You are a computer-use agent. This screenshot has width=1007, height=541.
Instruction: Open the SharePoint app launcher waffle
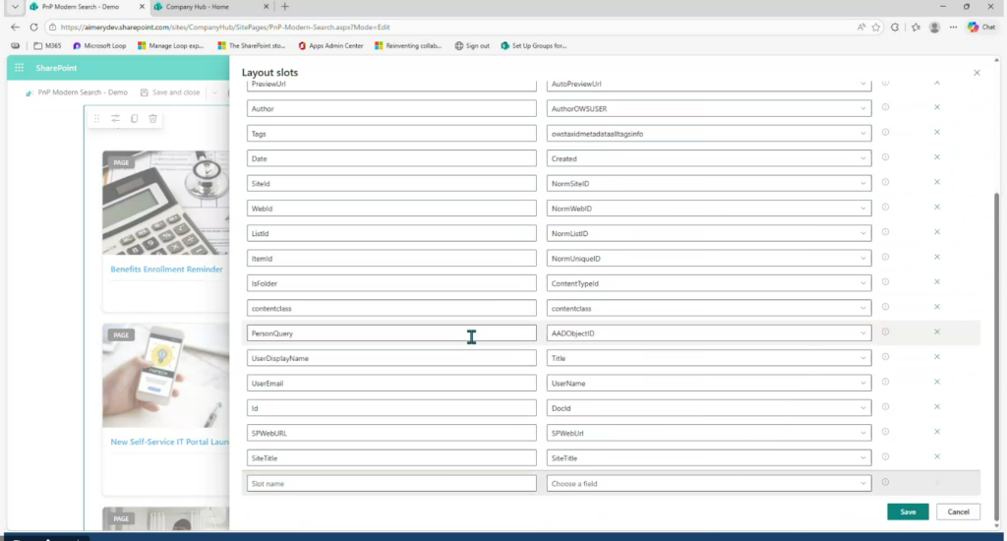tap(19, 68)
